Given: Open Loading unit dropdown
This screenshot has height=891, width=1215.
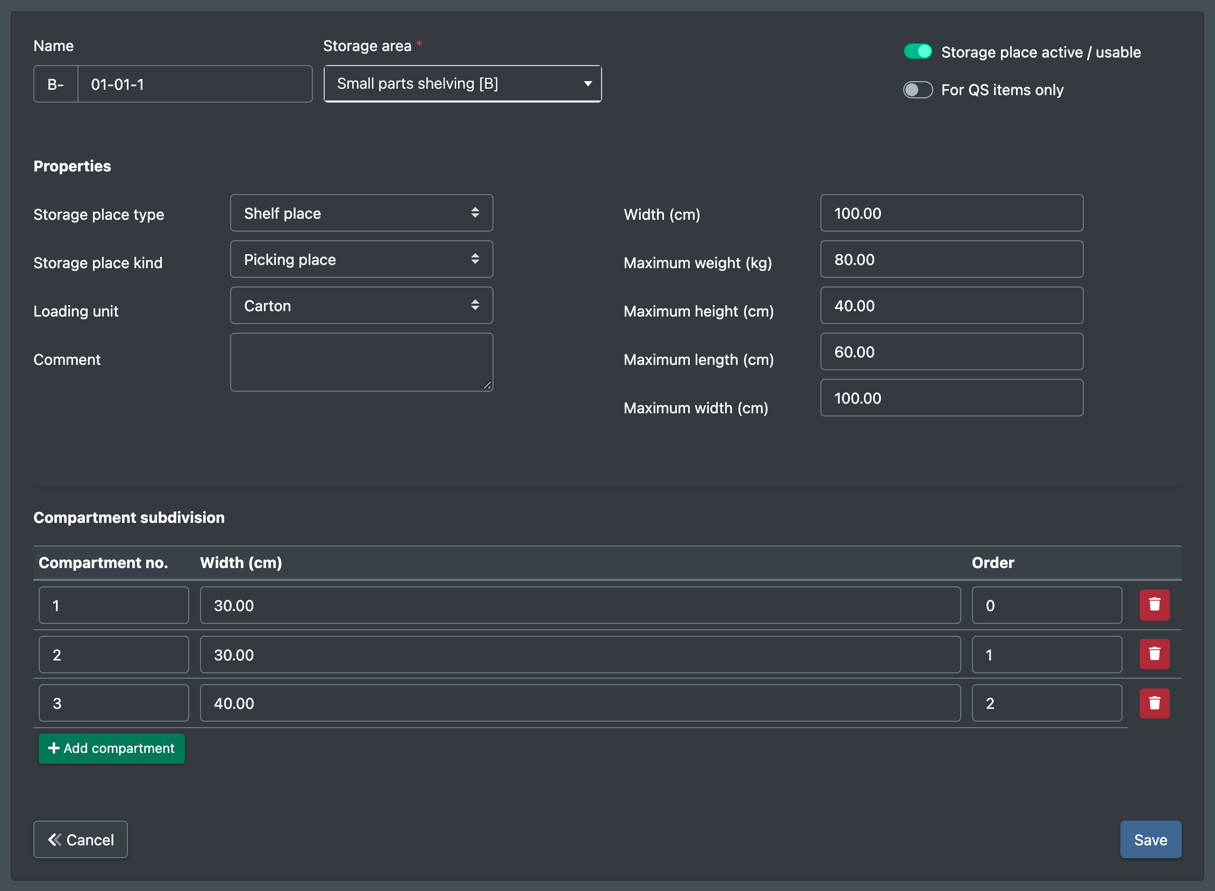Looking at the screenshot, I should (361, 305).
